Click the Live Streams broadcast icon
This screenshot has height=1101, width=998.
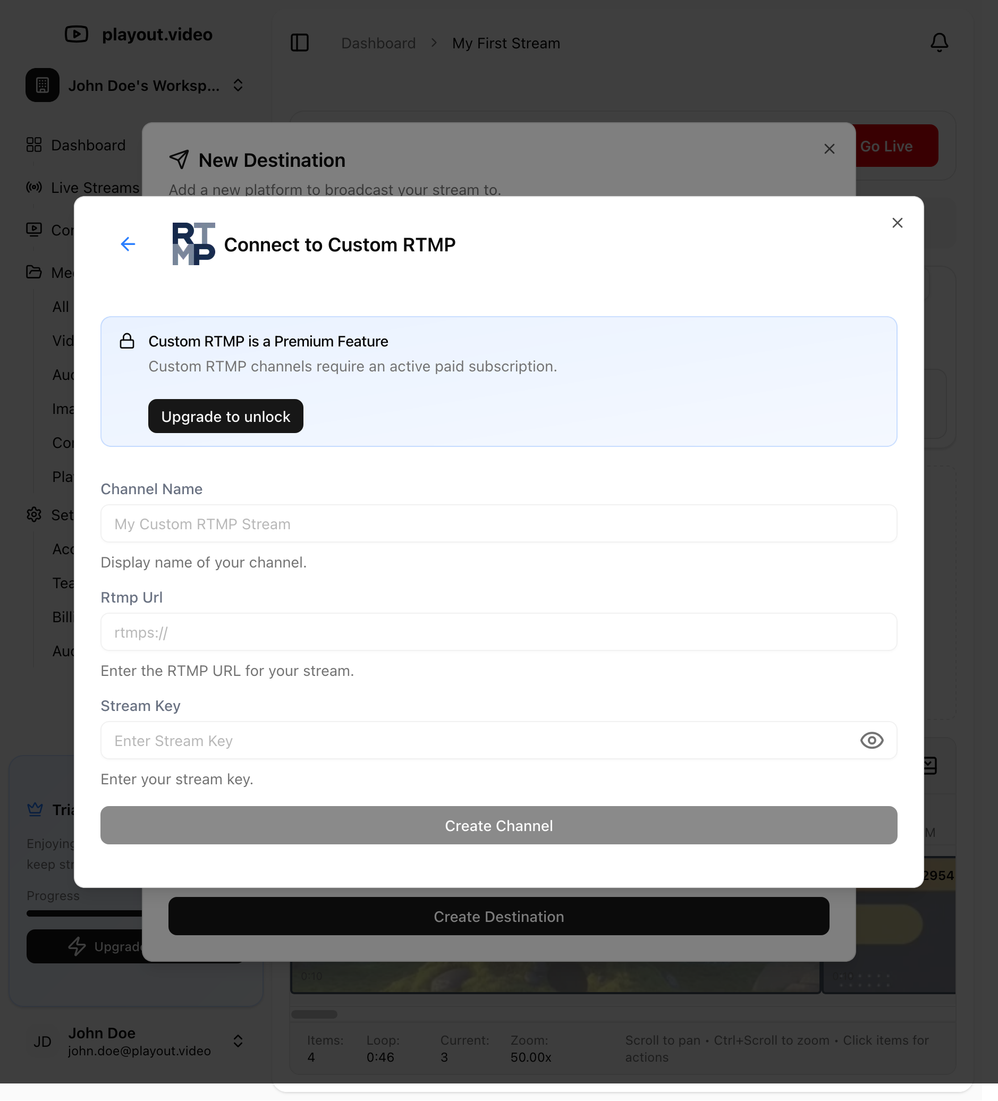pyautogui.click(x=34, y=188)
